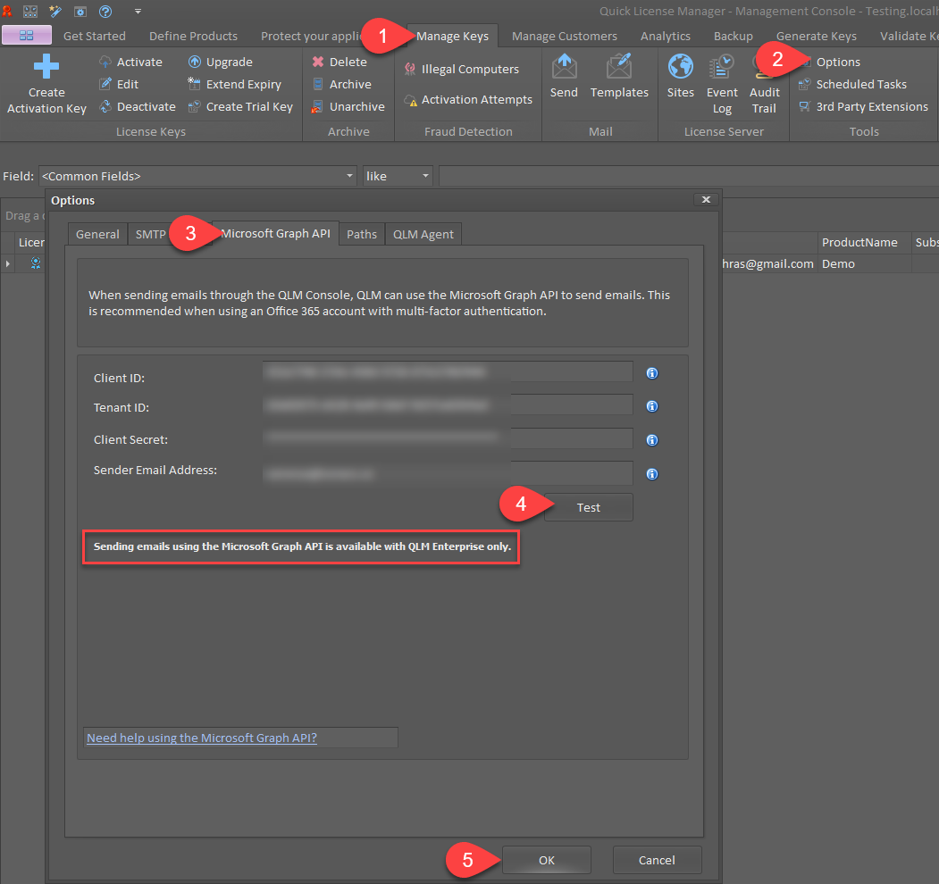Screen dimensions: 939x884
Task: Expand the Field Common Fields dropdown
Action: [350, 177]
